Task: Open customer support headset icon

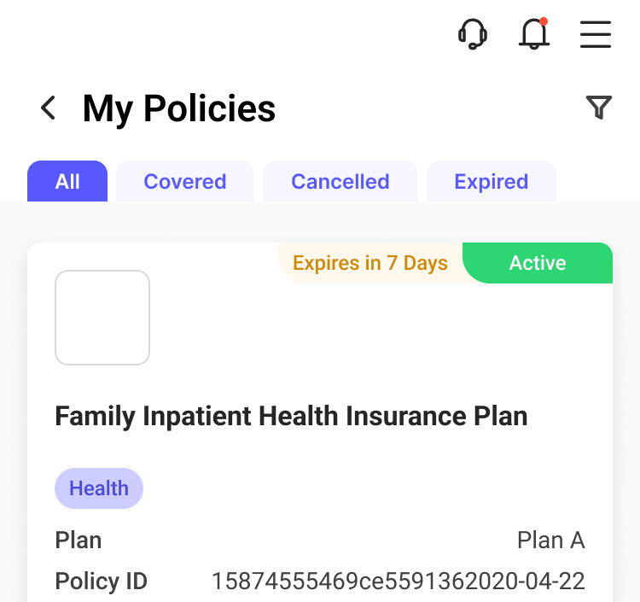Action: pyautogui.click(x=473, y=34)
